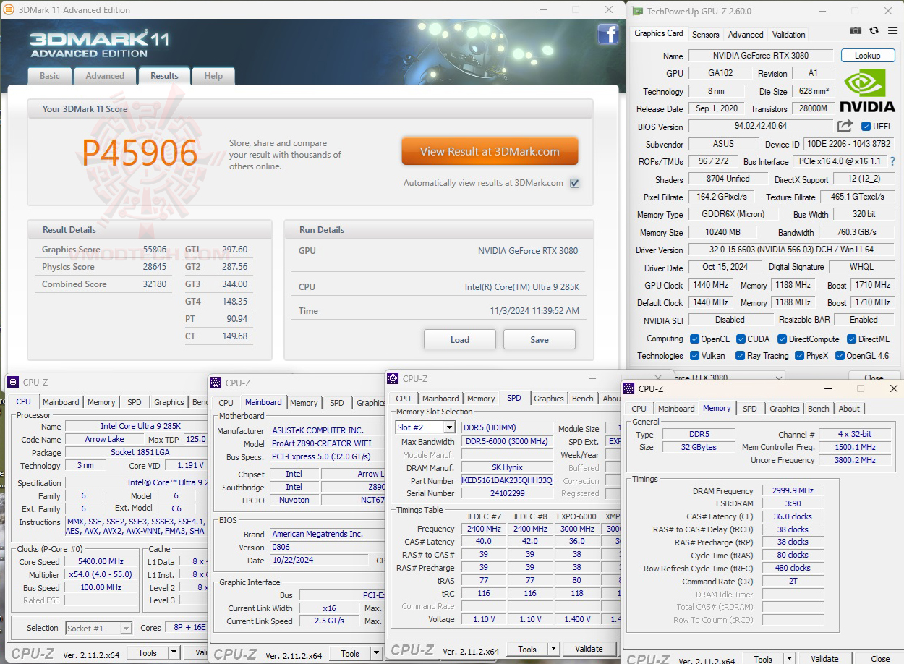Switch to the Basic tab in 3DMark
Image resolution: width=904 pixels, height=664 pixels.
50,76
